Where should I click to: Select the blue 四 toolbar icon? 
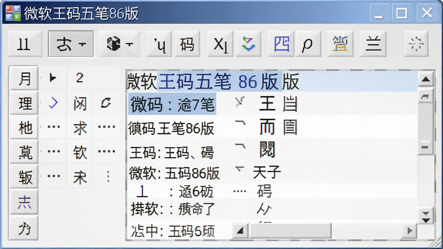[x=281, y=44]
